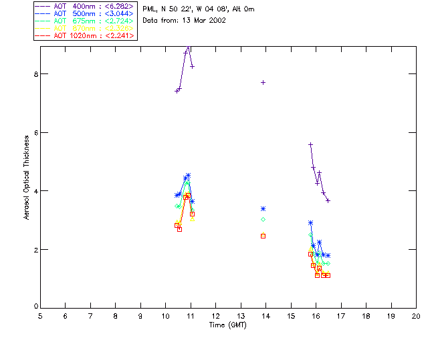Click the x-axis tick label 11
Image resolution: width=428 pixels, height=342 pixels.
pos(191,316)
